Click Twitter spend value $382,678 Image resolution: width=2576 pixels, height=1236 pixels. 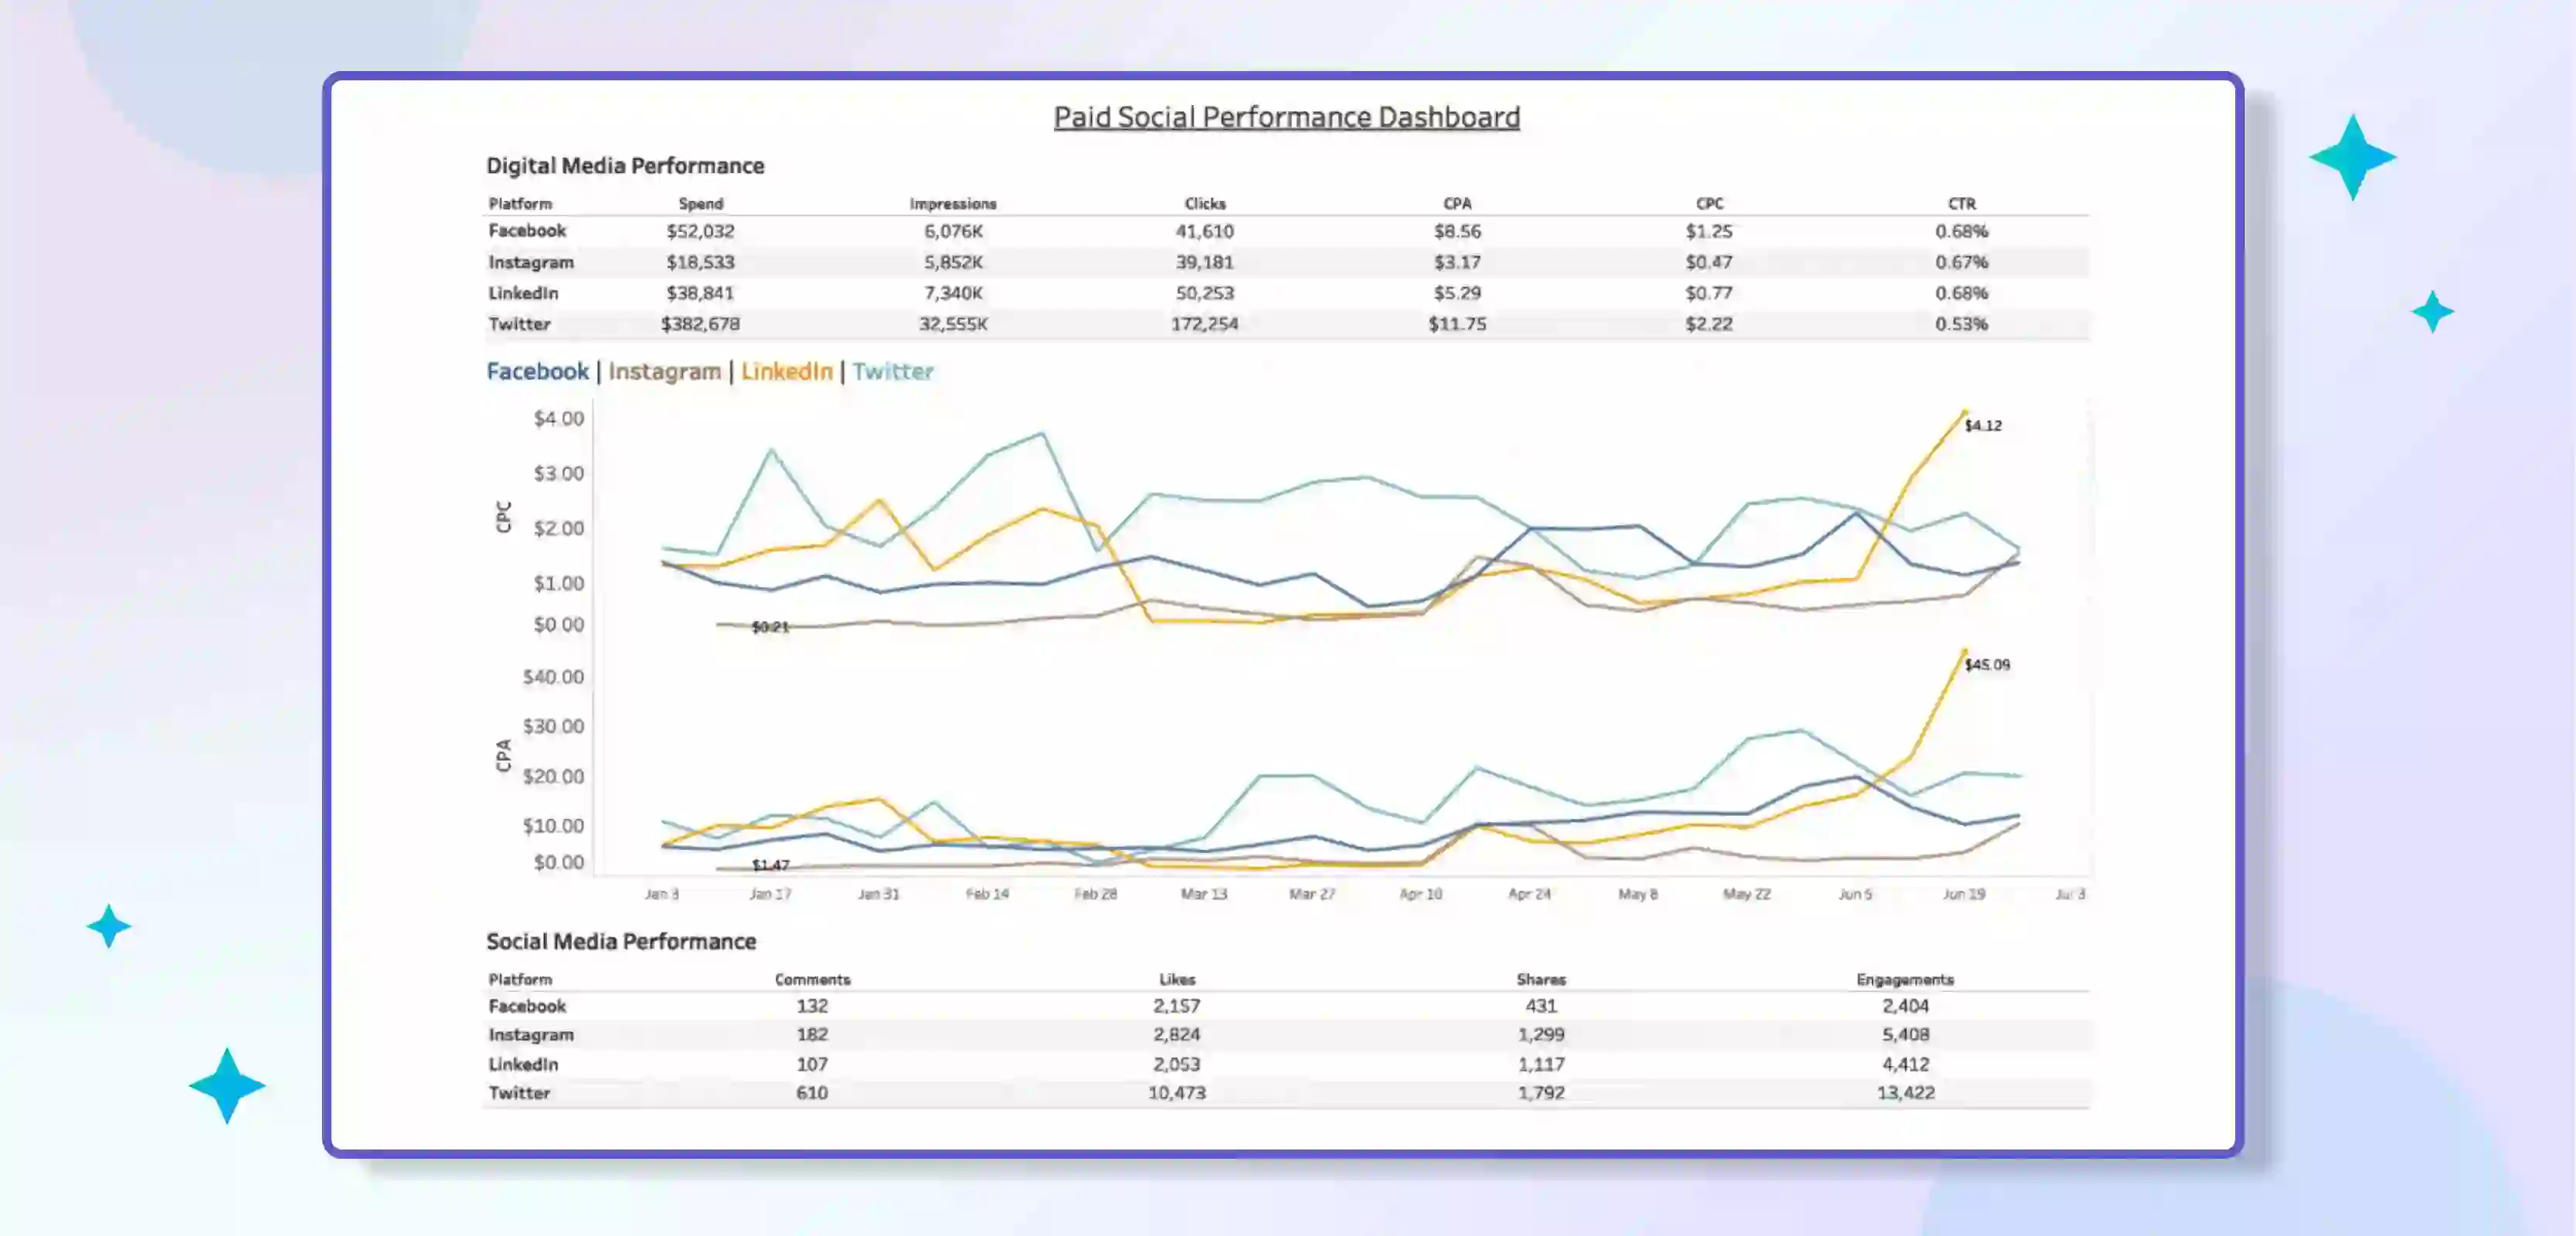coord(701,324)
